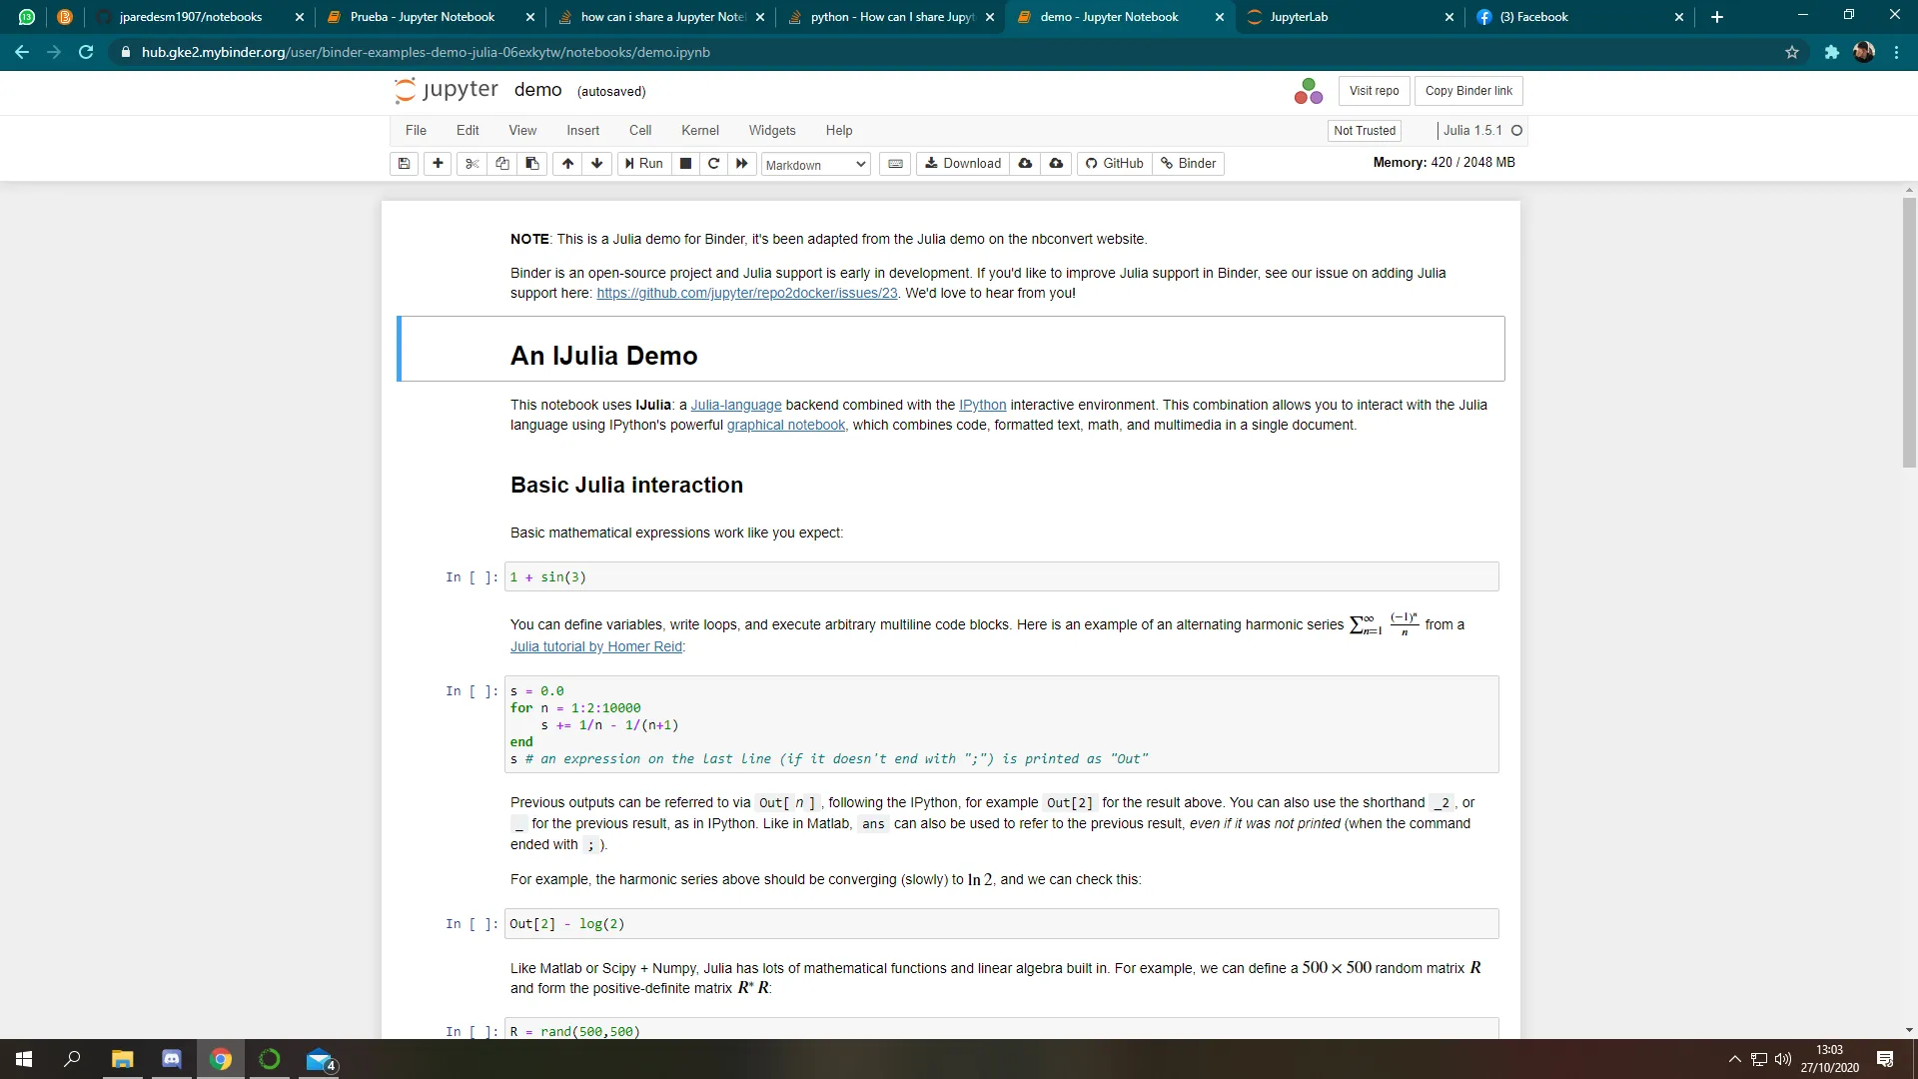Viewport: 1918px width, 1079px height.
Task: Open the Julia tutorial by Homer Reid link
Action: click(x=596, y=647)
